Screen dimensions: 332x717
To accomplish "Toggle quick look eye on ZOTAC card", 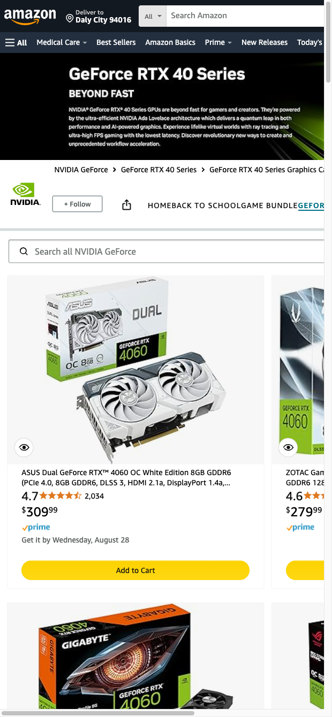I will pyautogui.click(x=288, y=447).
